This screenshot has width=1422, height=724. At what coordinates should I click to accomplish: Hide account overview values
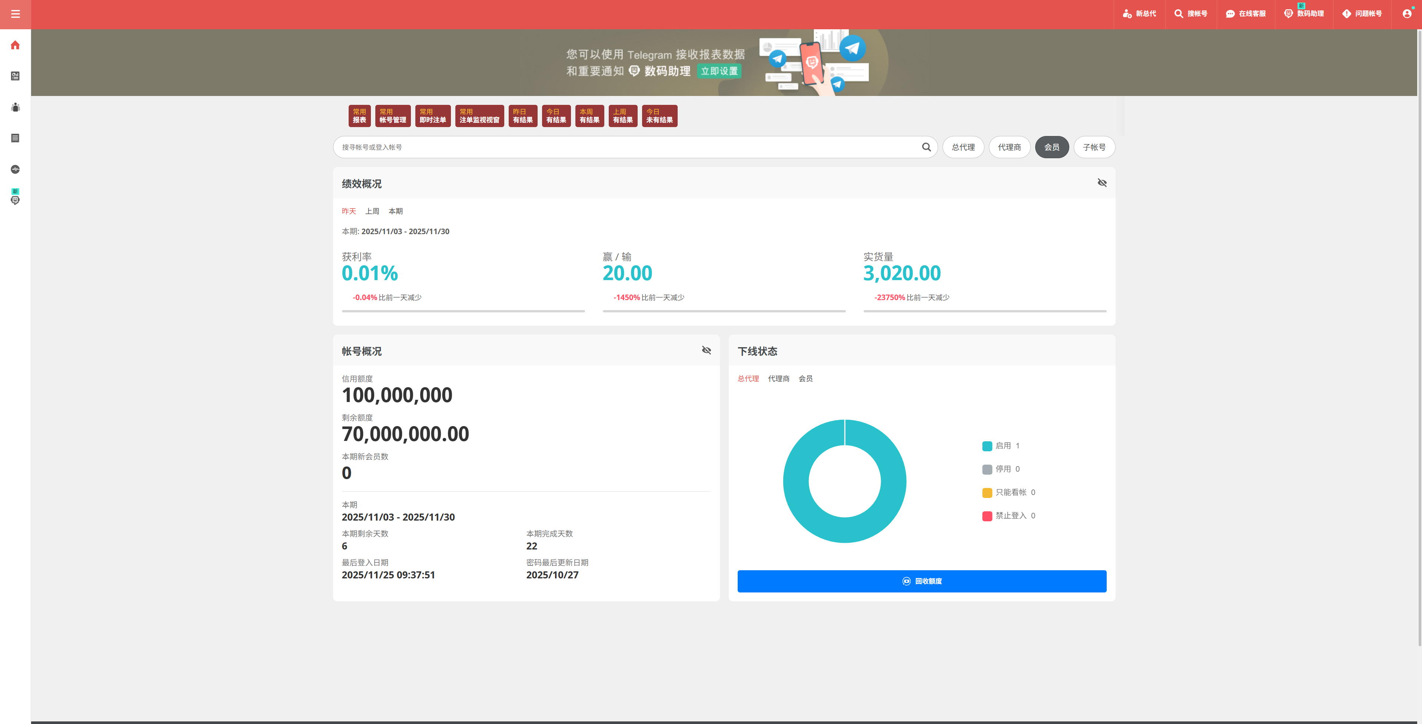pos(706,350)
